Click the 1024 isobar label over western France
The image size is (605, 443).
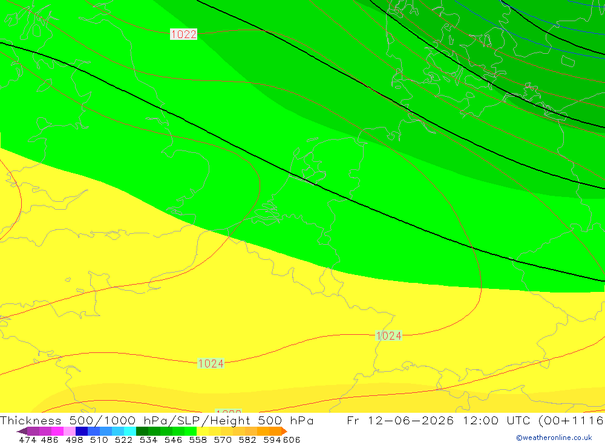click(211, 363)
